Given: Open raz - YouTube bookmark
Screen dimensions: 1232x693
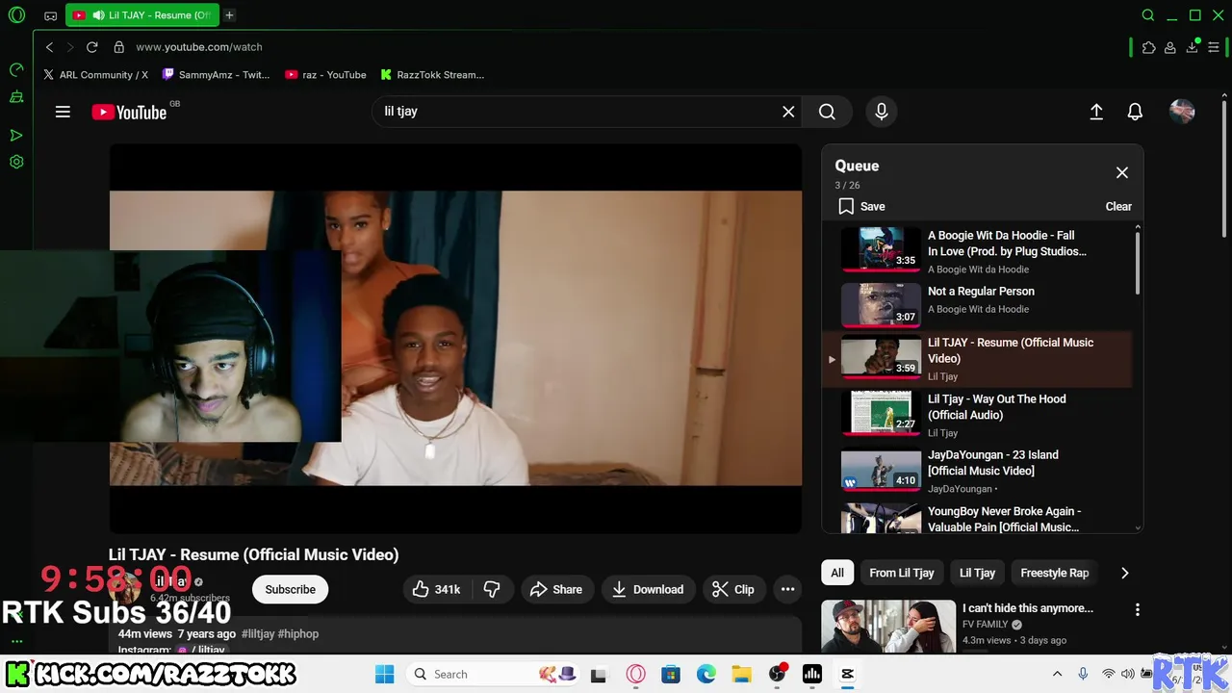Looking at the screenshot, I should point(326,75).
